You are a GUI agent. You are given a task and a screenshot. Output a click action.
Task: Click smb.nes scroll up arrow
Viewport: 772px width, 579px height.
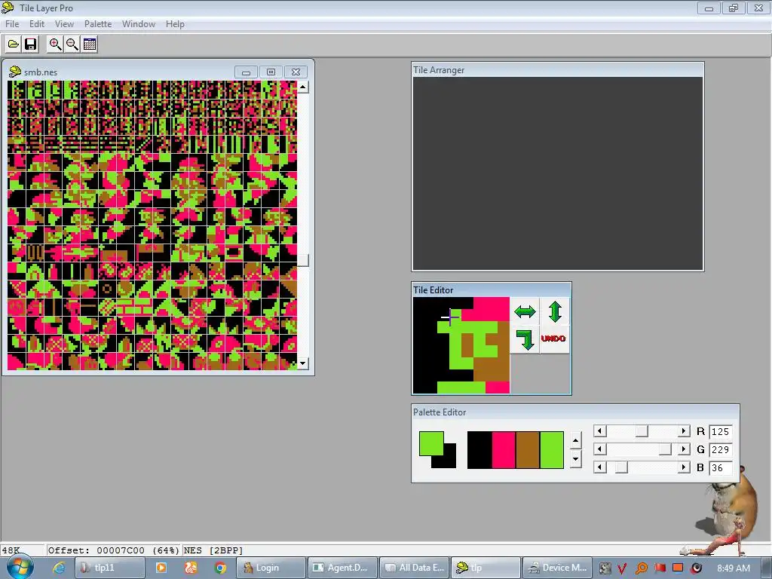pyautogui.click(x=303, y=87)
